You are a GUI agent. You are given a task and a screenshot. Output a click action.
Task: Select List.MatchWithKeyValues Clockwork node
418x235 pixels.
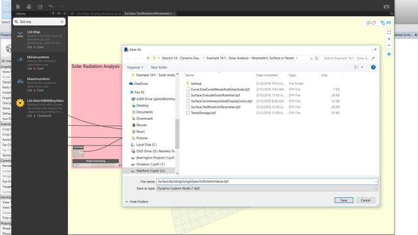click(40, 108)
